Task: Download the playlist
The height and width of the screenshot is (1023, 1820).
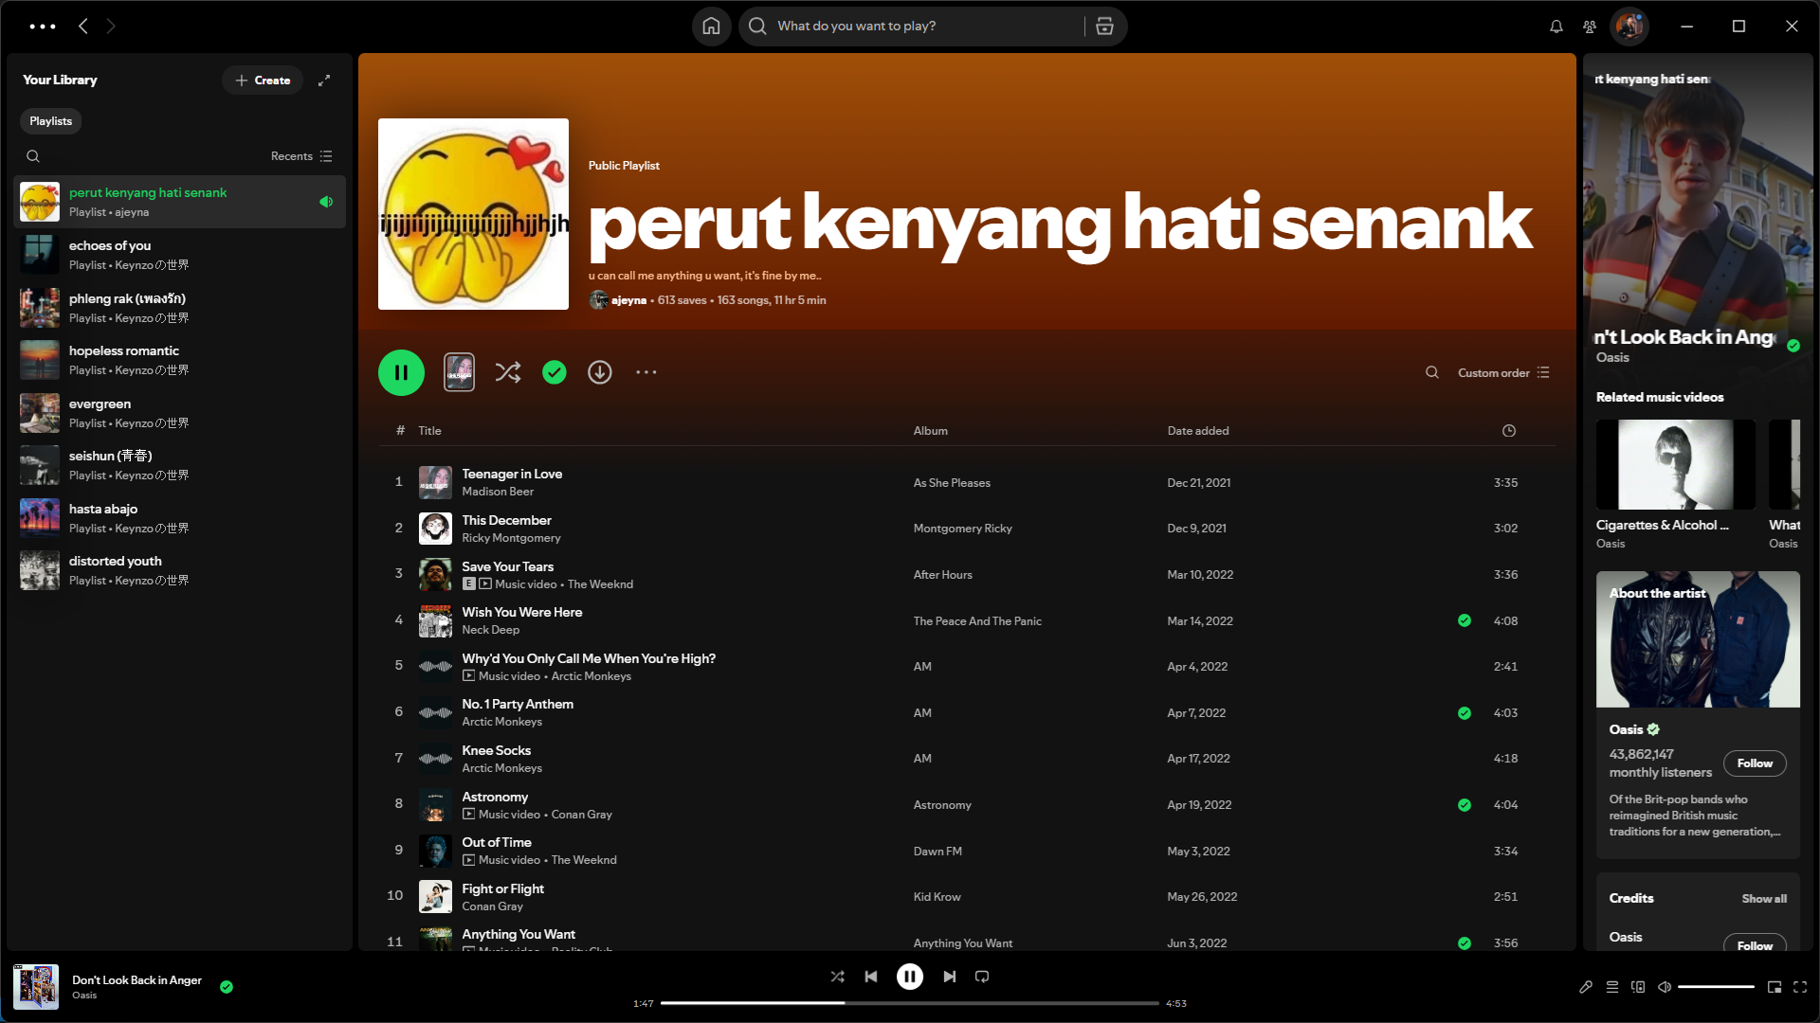Action: [x=600, y=372]
